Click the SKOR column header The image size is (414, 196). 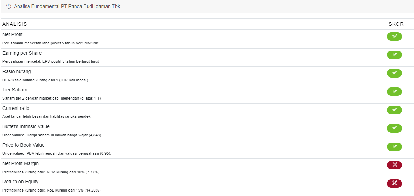coord(396,24)
